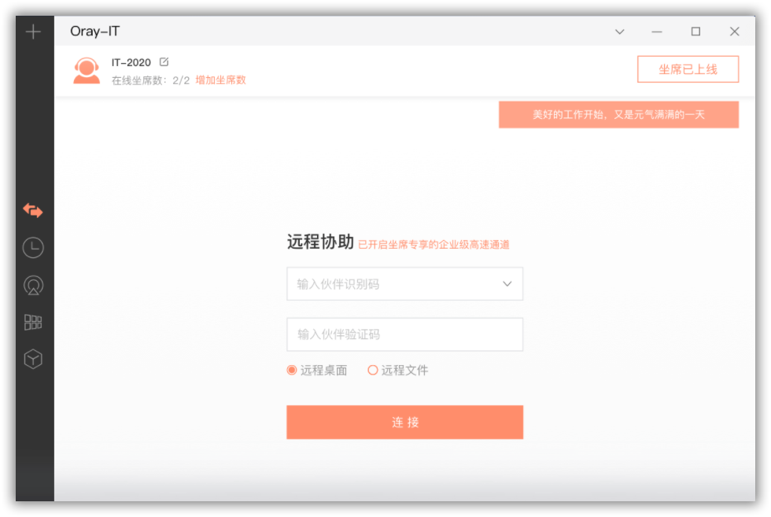Click the 输入伙伴识别码 input field
Screen dimensions: 771x517
(x=404, y=284)
